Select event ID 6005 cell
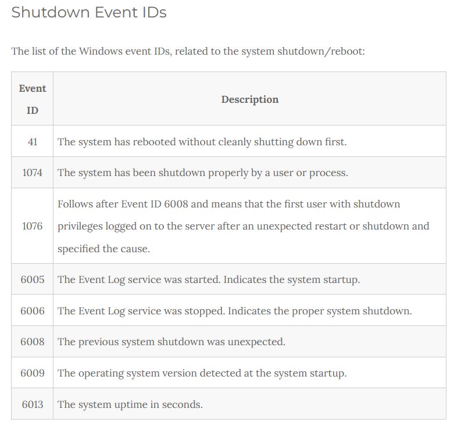This screenshot has height=430, width=454. [x=33, y=279]
